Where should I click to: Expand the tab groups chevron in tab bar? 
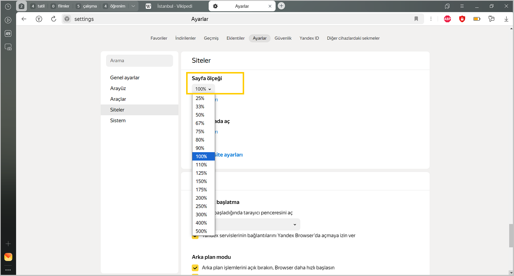(133, 6)
